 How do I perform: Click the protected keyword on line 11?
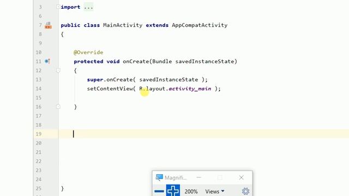pos(88,62)
